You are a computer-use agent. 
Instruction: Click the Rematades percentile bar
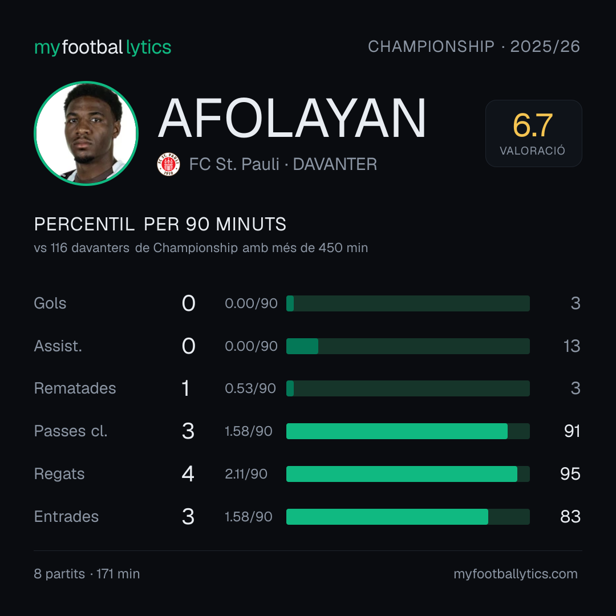tap(408, 388)
